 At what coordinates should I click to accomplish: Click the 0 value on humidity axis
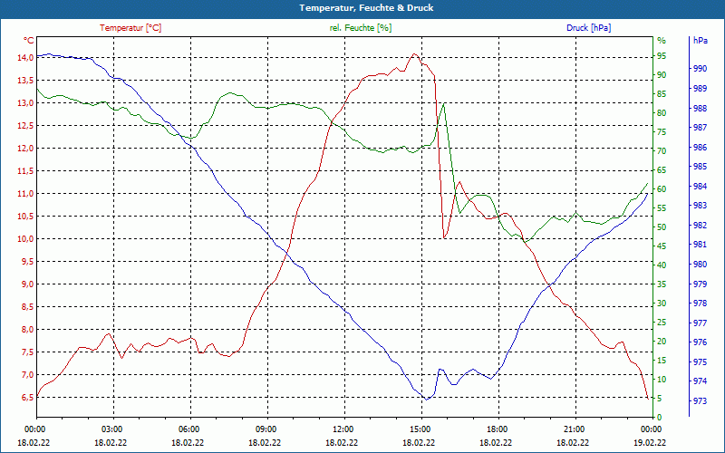tap(660, 418)
